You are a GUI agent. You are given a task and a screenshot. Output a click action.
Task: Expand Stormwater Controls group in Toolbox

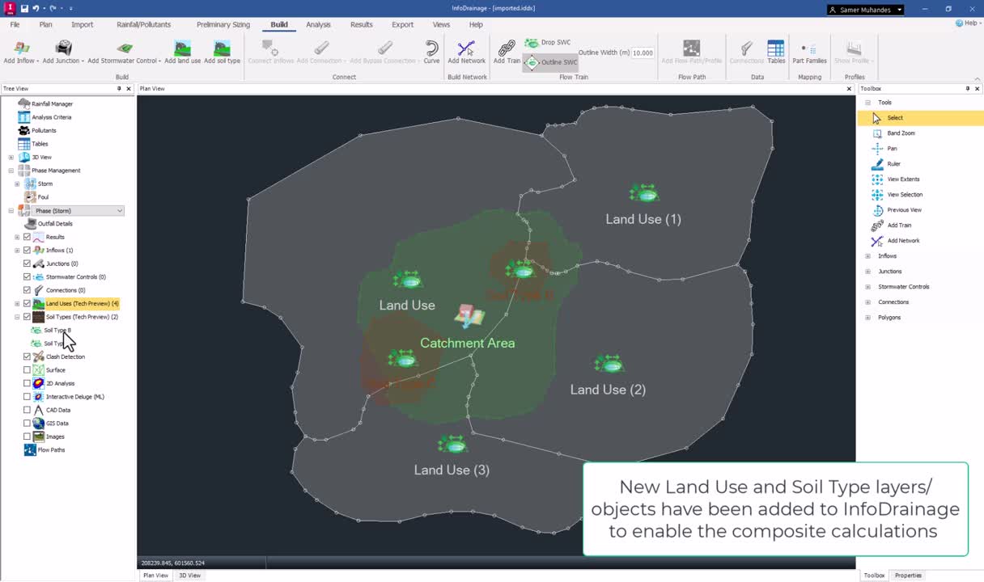(868, 287)
